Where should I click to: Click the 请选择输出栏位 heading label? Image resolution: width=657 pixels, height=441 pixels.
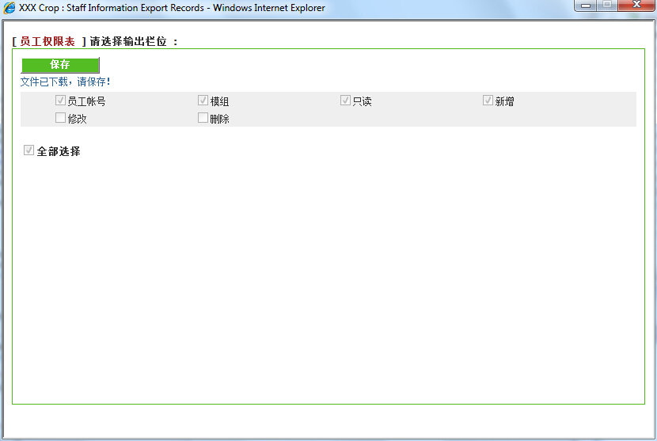128,41
